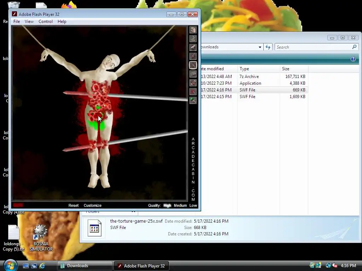
Task: Click the SWF file thumbnail in details pane
Action: [x=94, y=228]
